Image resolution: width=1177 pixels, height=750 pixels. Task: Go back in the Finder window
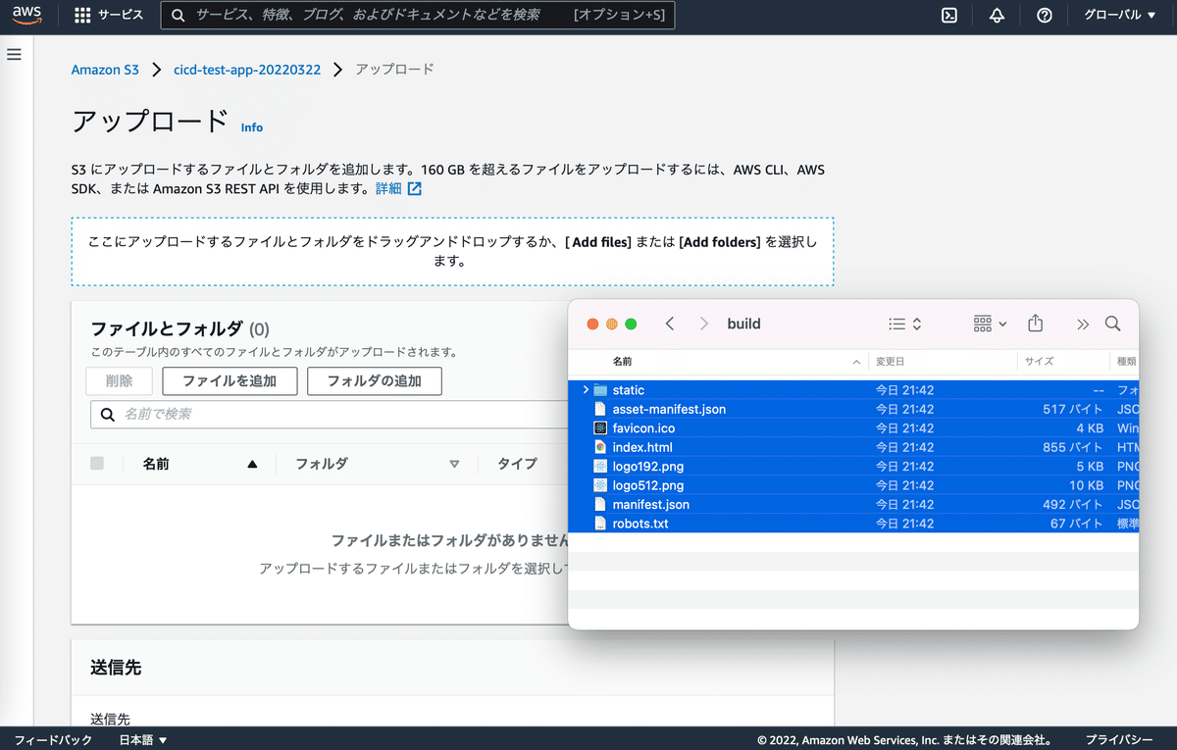click(670, 324)
